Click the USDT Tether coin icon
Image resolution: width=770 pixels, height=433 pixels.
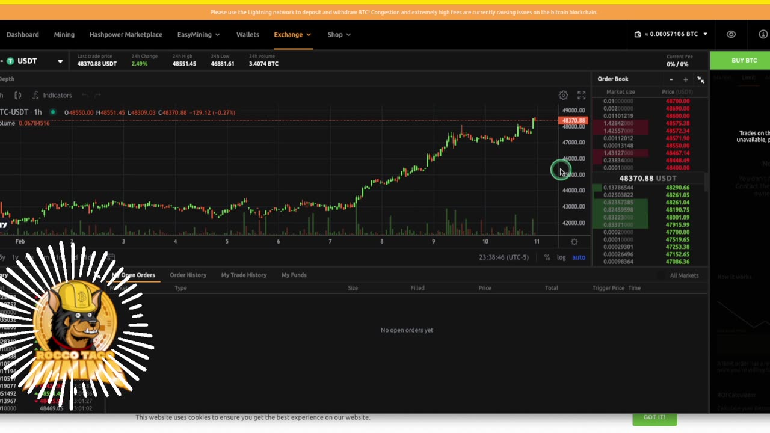(x=10, y=61)
